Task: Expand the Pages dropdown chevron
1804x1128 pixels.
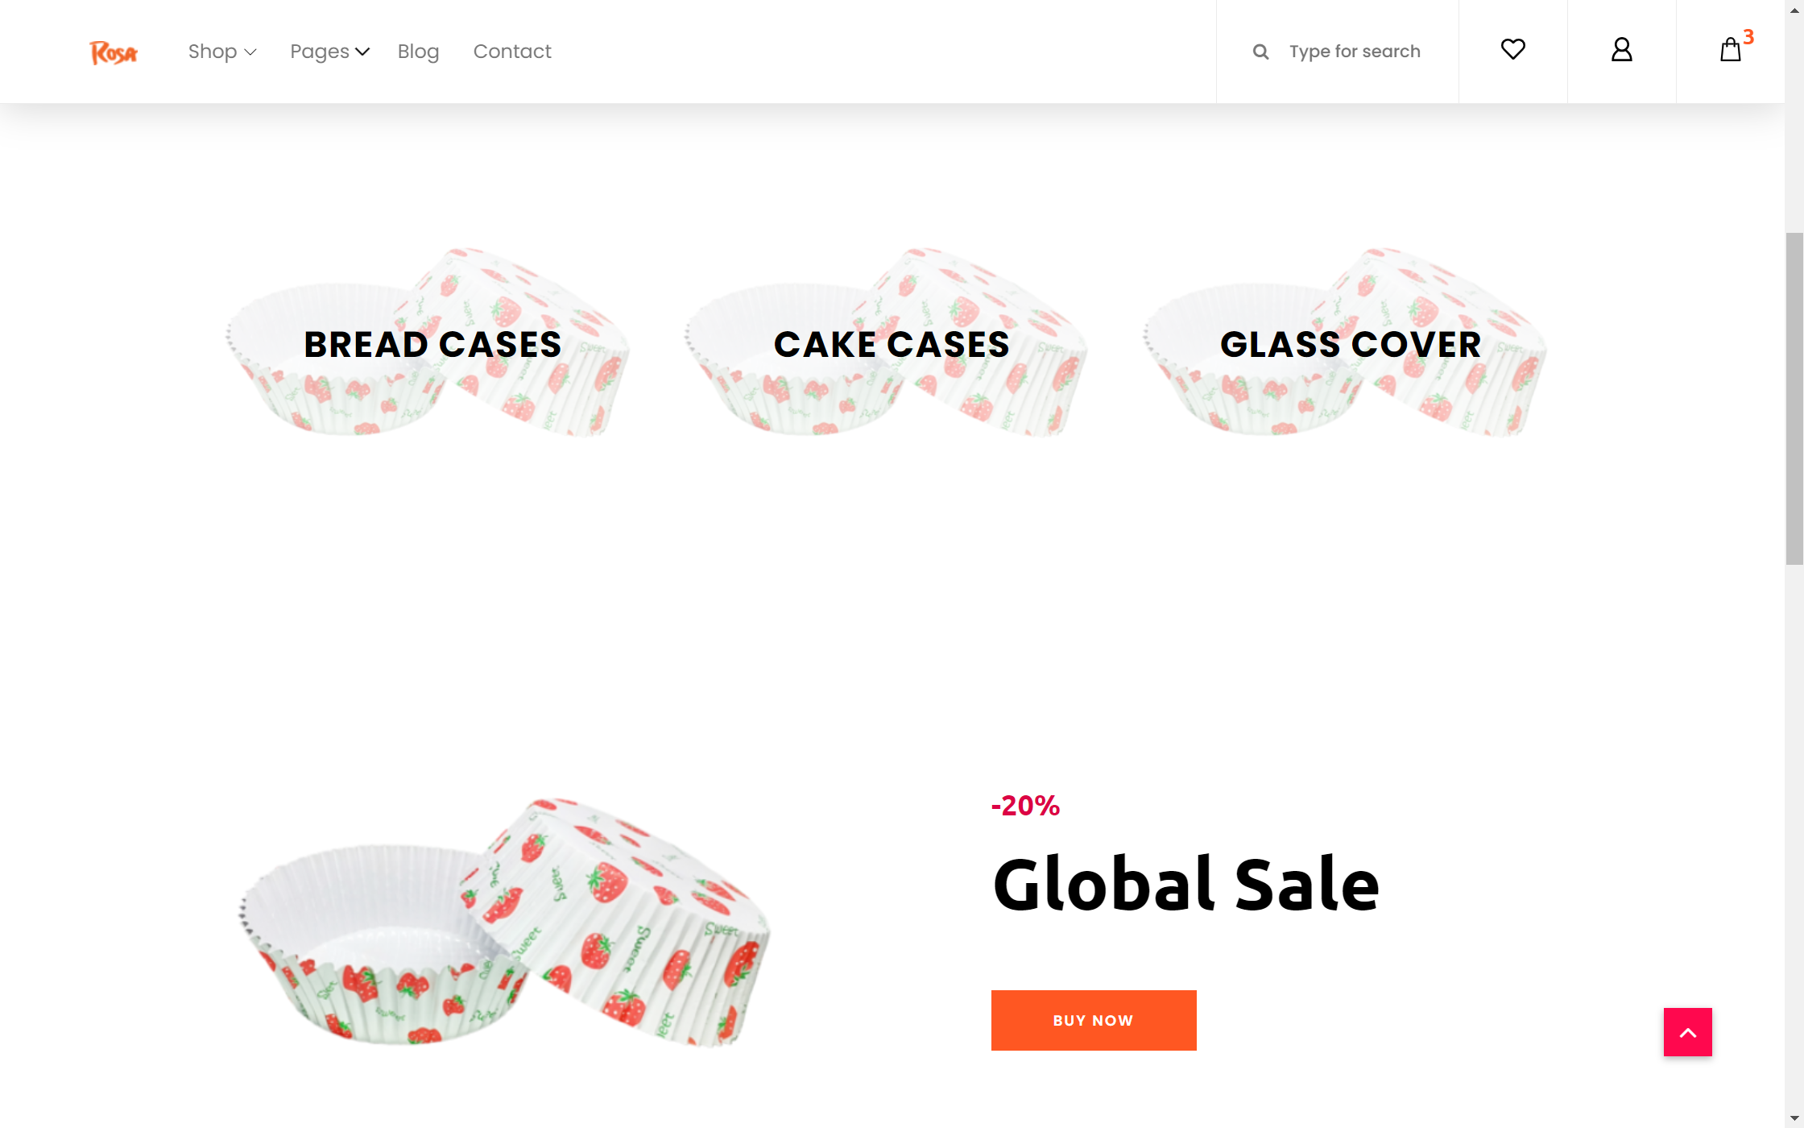Action: click(x=362, y=52)
